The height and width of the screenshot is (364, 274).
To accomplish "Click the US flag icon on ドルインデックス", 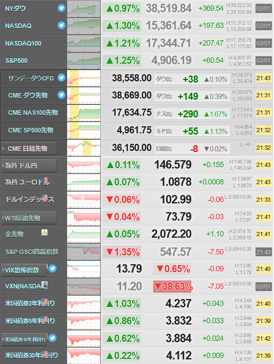I will [44, 198].
